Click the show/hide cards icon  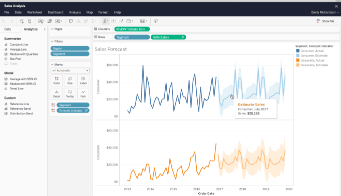[142, 21]
